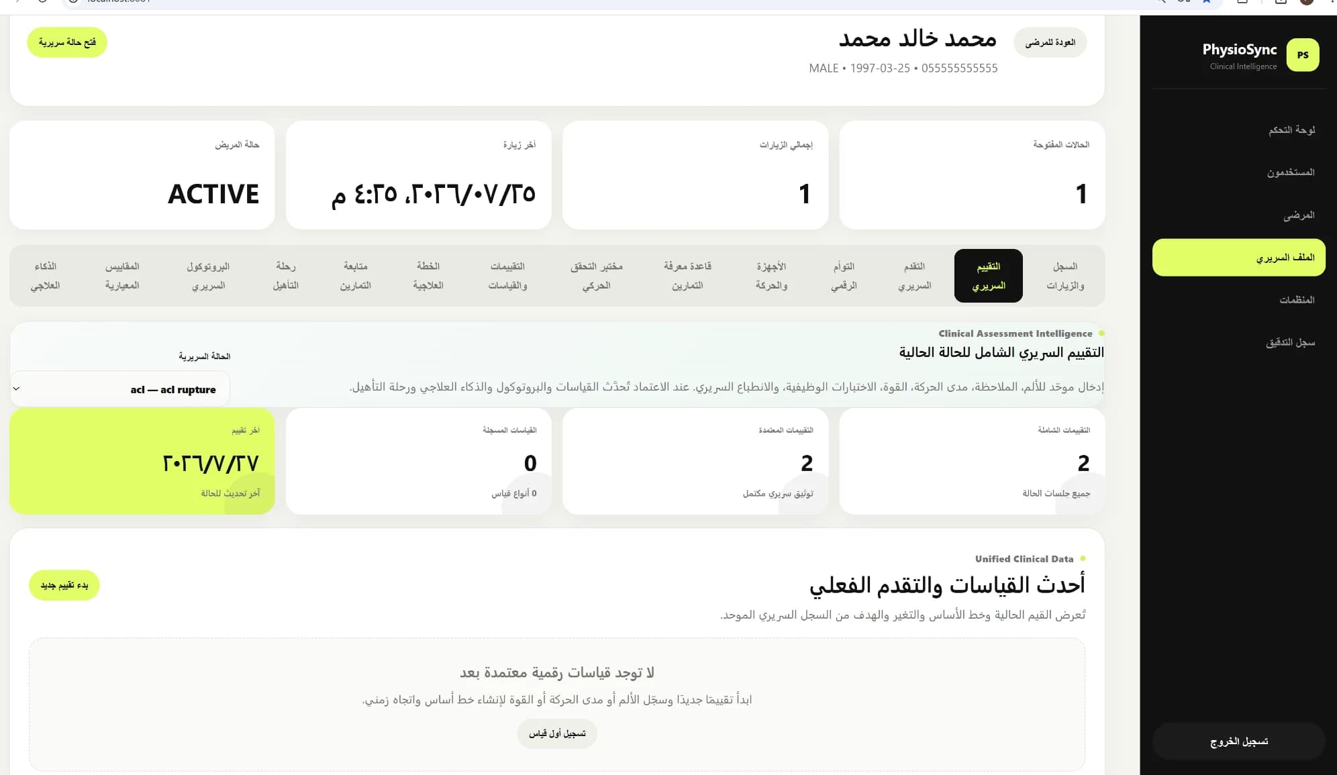Open المقاييس المعيارية tab
1337x775 pixels.
tap(122, 276)
